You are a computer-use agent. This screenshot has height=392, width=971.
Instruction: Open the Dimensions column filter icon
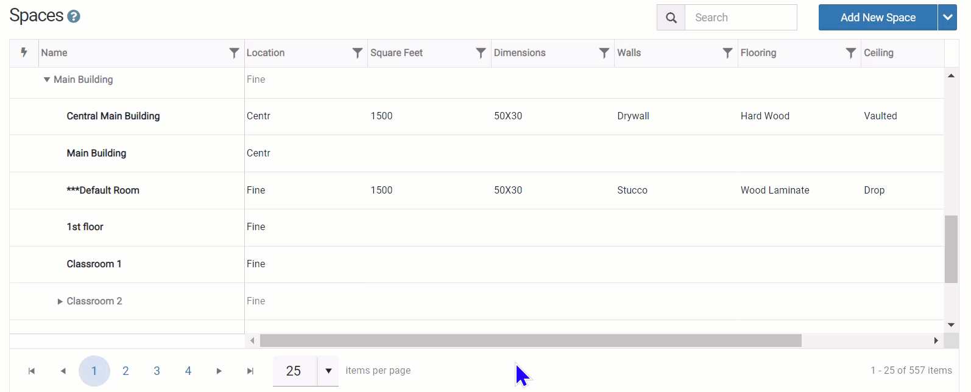[604, 53]
